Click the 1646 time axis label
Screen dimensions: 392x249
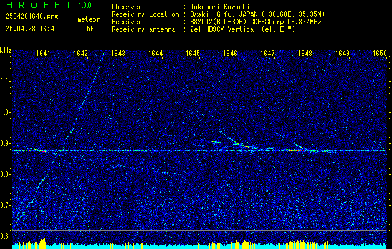230,54
